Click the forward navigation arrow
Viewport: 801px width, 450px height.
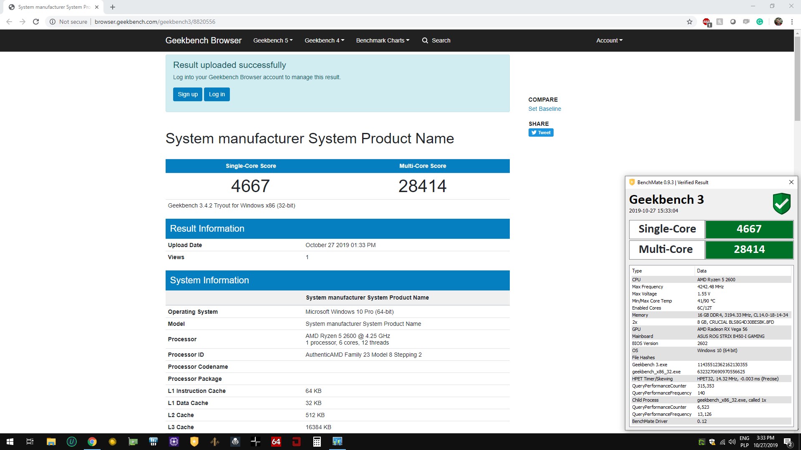(x=23, y=22)
